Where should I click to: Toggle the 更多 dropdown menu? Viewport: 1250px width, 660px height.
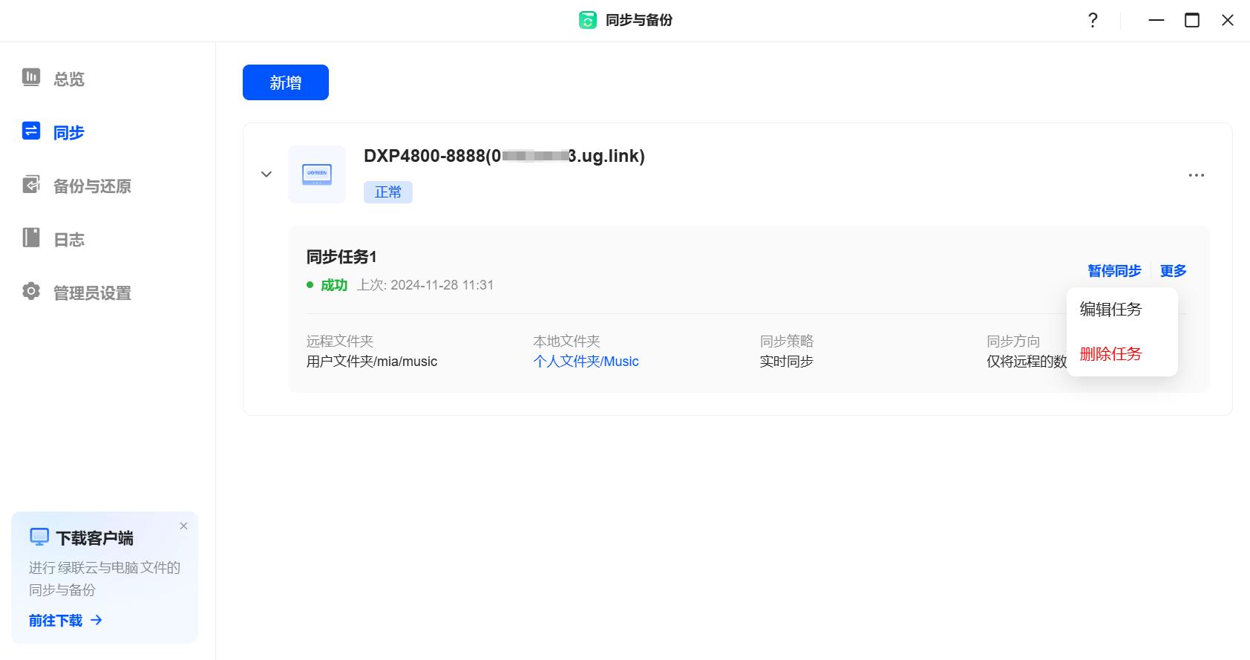tap(1174, 271)
